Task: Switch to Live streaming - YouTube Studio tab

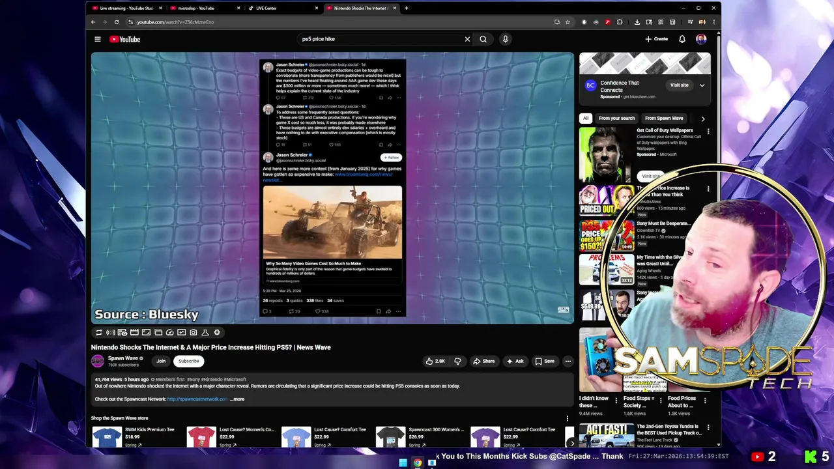Action: [x=126, y=8]
